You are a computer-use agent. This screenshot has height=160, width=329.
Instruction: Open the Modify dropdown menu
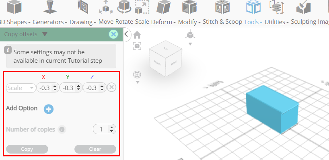[x=199, y=22]
